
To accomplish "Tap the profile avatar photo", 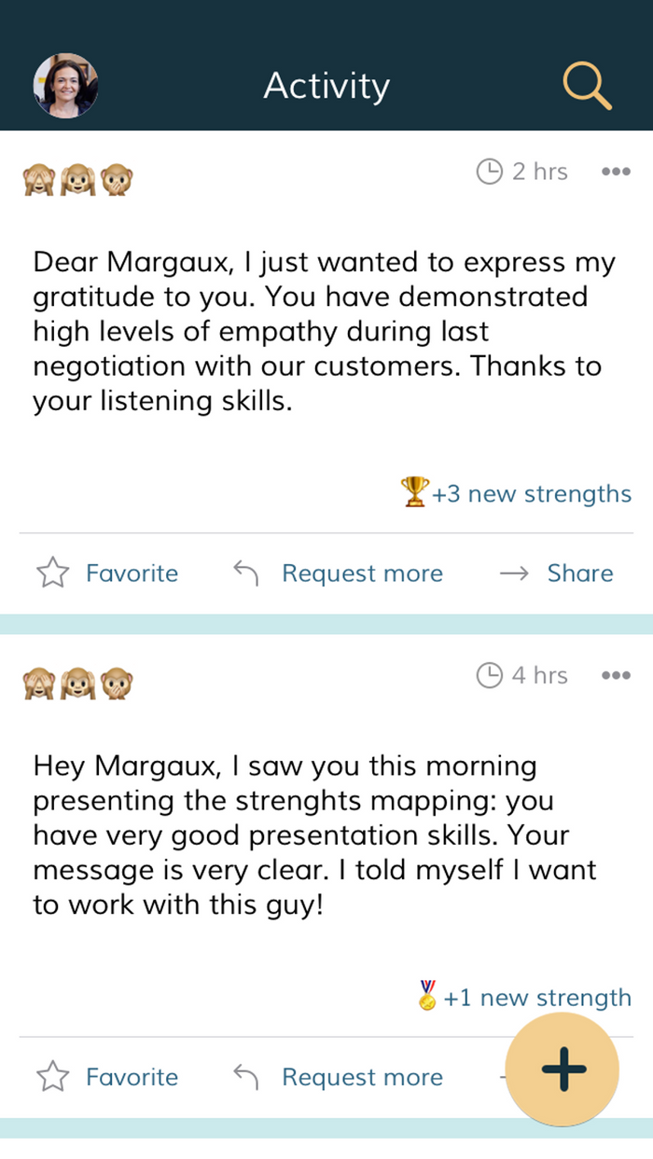I will 66,86.
